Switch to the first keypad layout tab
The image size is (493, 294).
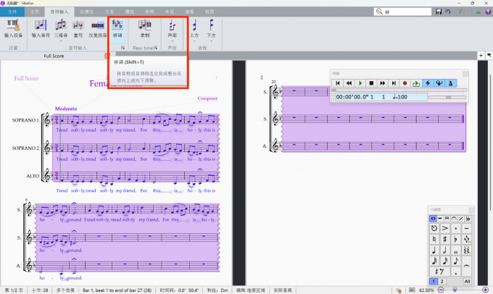coord(433,218)
